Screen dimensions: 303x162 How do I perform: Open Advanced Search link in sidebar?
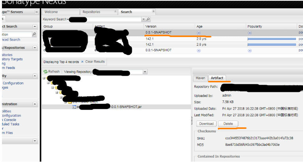click(11, 39)
